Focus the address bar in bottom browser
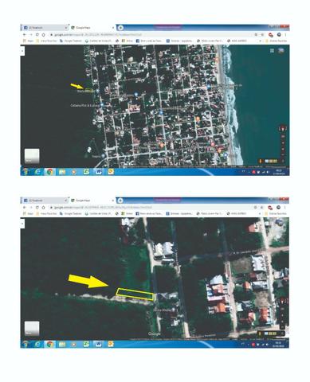310x382 pixels. [x=151, y=208]
